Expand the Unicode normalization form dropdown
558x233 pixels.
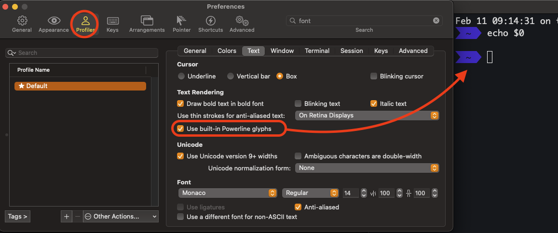[x=367, y=168]
